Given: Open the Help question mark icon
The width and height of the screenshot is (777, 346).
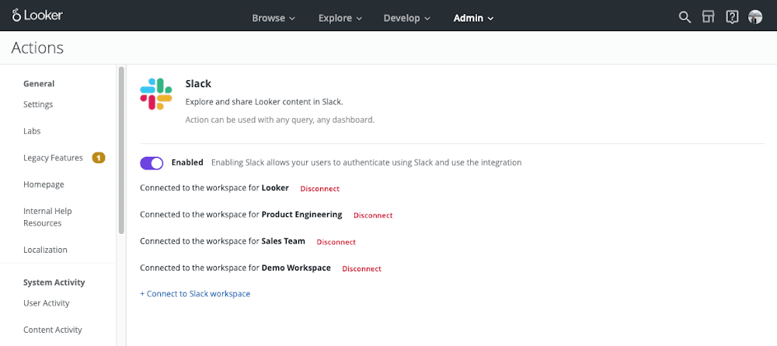Looking at the screenshot, I should pos(732,17).
